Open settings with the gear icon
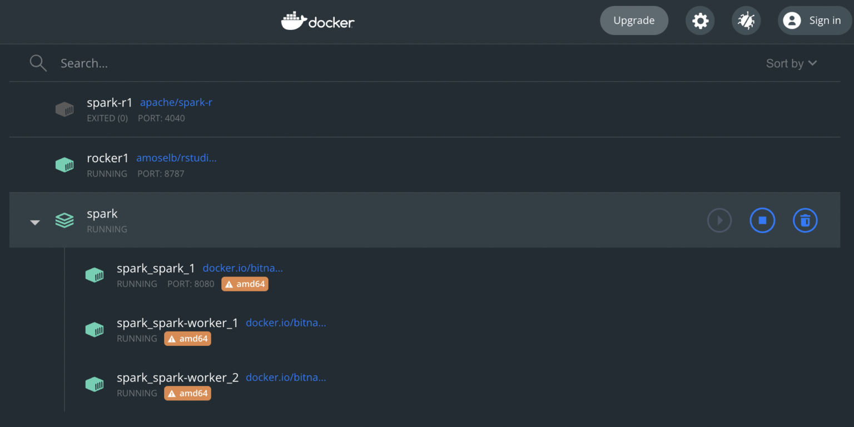 [700, 21]
